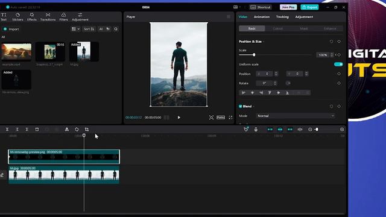Click the All media type selector

tap(101, 29)
